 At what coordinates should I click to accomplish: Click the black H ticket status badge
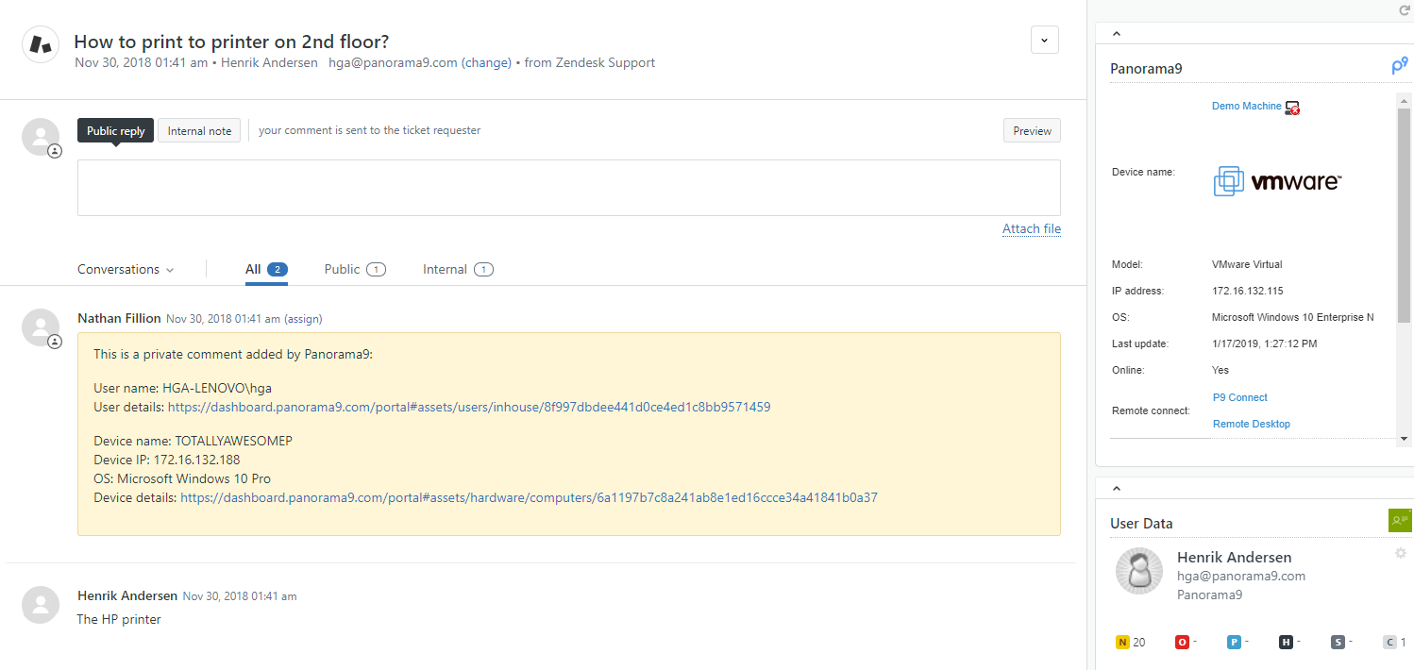tap(1286, 642)
